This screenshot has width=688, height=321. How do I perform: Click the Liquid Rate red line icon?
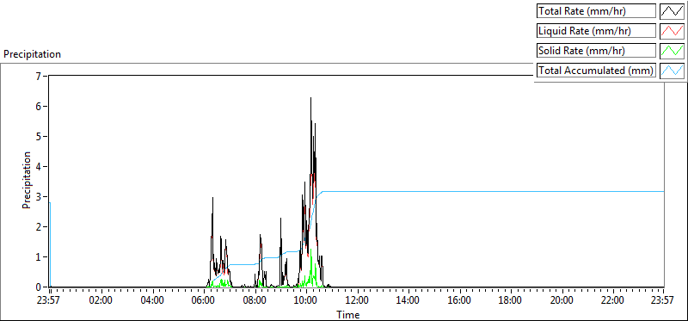coord(672,31)
